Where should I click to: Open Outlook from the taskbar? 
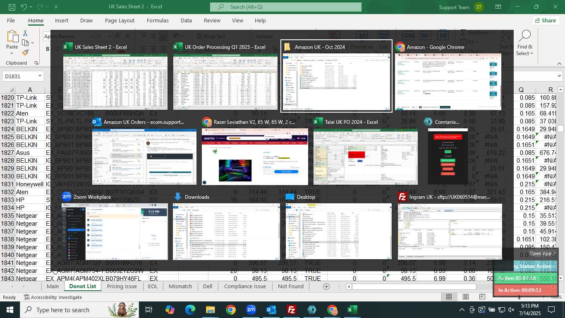click(271, 310)
